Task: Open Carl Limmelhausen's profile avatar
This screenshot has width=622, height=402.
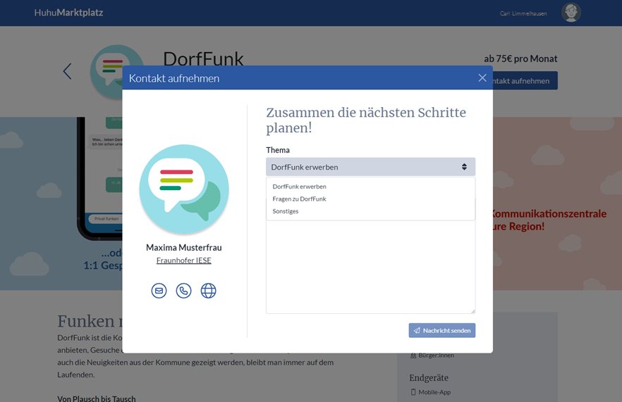Action: [x=571, y=13]
